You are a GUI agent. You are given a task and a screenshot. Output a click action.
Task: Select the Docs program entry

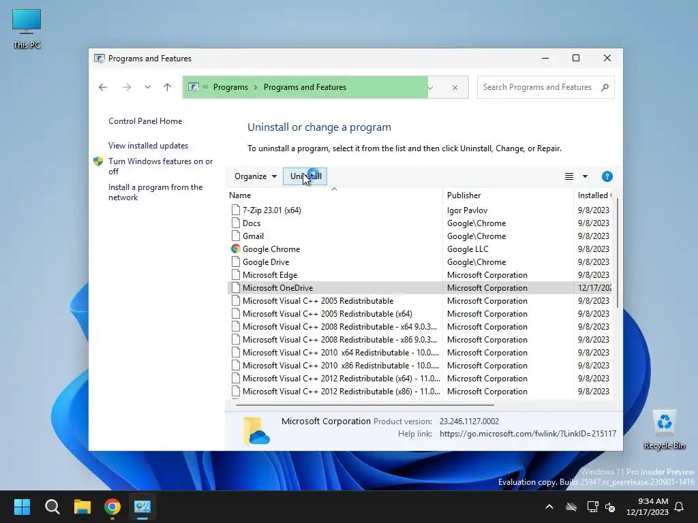pyautogui.click(x=251, y=223)
